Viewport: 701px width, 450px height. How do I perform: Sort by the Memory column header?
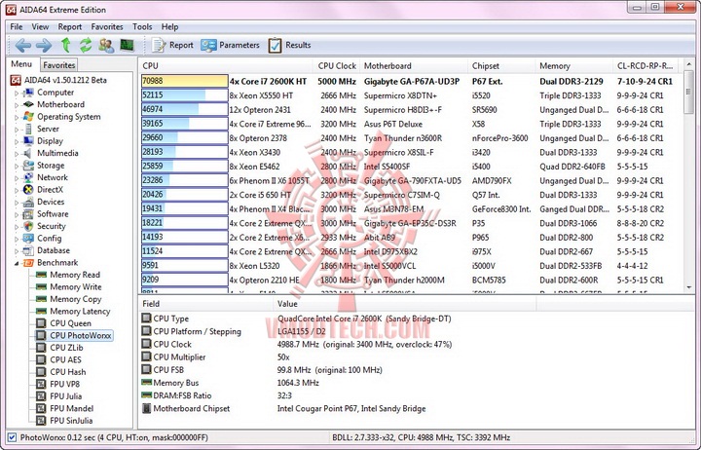pyautogui.click(x=573, y=66)
